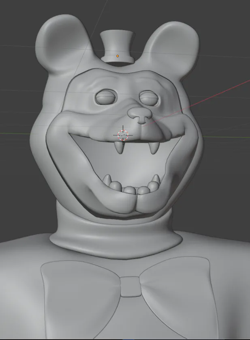Click the 3D cursor crosshair near the mouth

click(x=123, y=135)
